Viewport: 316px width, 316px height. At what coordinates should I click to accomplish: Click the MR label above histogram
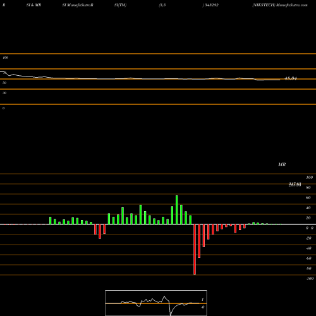pyautogui.click(x=282, y=164)
